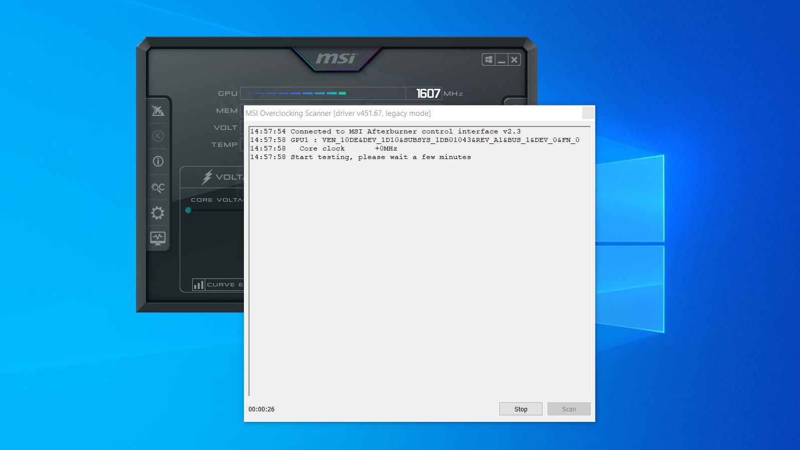Click the MEM label in Afterburner
The width and height of the screenshot is (800, 450).
[227, 110]
